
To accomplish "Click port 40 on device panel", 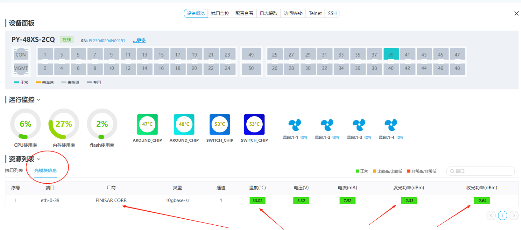I will pyautogui.click(x=391, y=69).
